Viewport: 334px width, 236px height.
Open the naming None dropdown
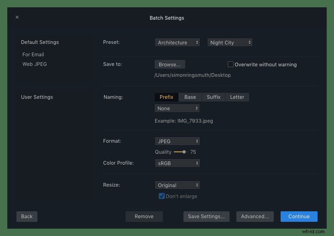pyautogui.click(x=177, y=108)
